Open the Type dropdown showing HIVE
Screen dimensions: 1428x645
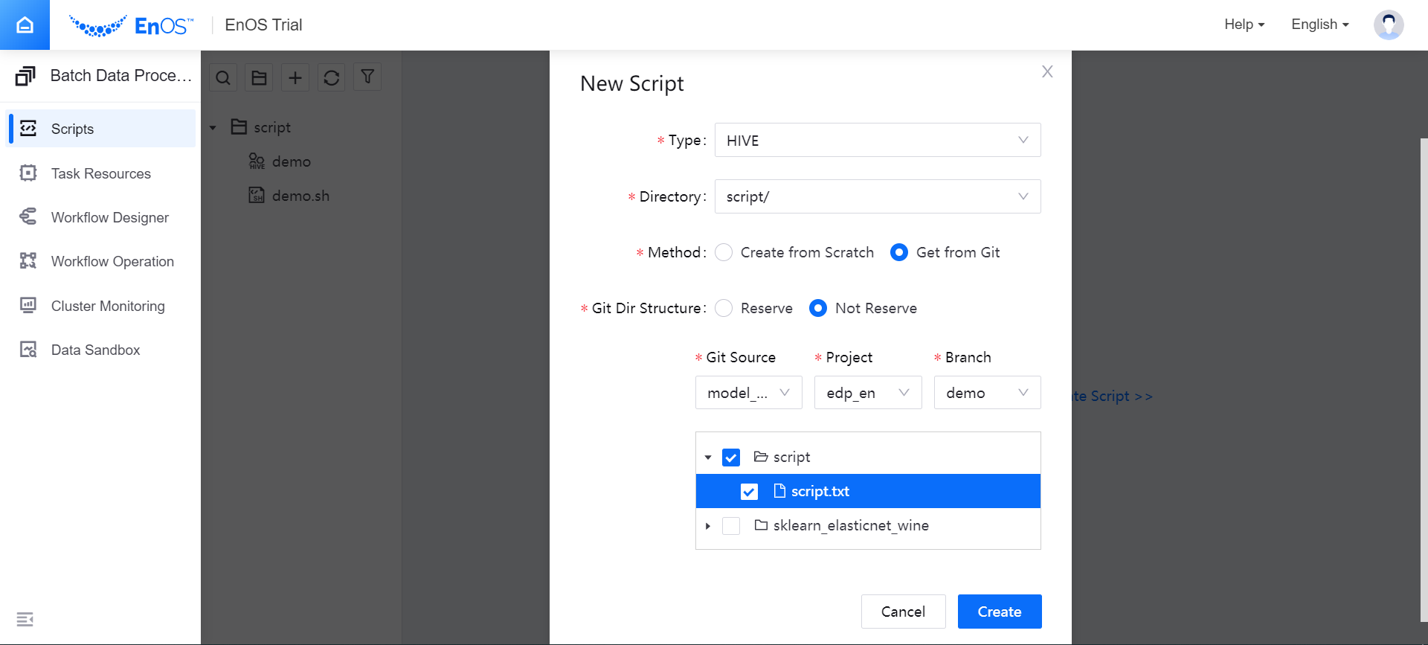[x=877, y=141]
